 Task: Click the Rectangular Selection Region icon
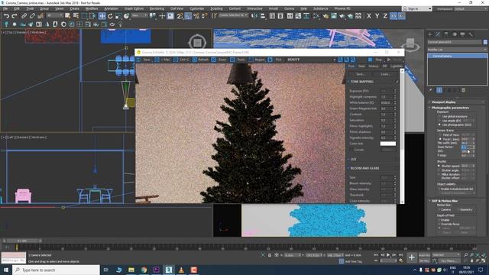coord(85,15)
